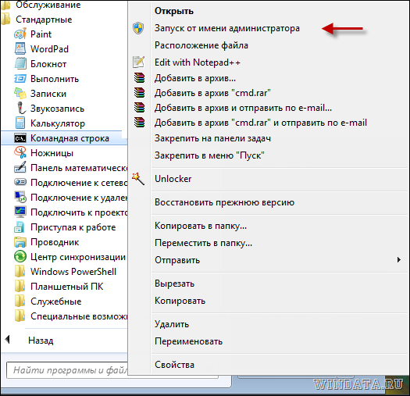Click the Командная строка text label
410x396 pixels.
(x=70, y=138)
